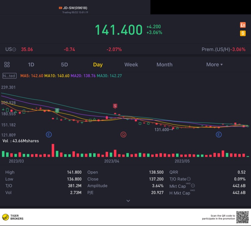Tap the Mkt Cap info icon
Image resolution: width=251 pixels, height=226 pixels.
[193, 185]
